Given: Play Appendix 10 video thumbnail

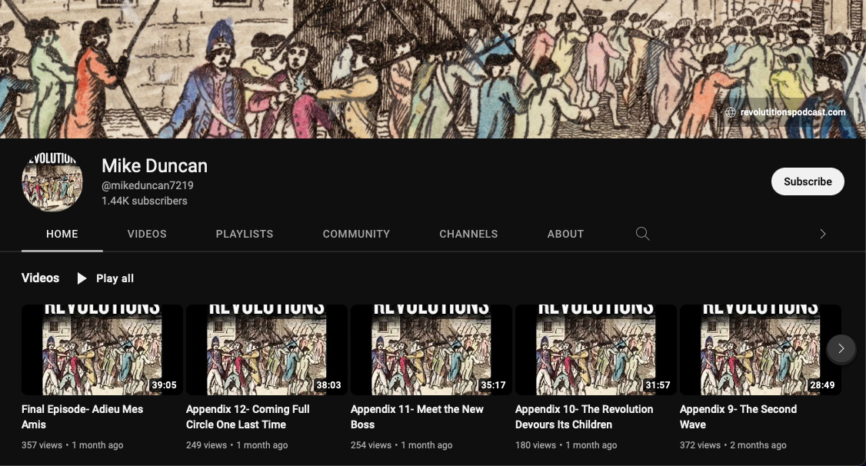Looking at the screenshot, I should pos(596,349).
